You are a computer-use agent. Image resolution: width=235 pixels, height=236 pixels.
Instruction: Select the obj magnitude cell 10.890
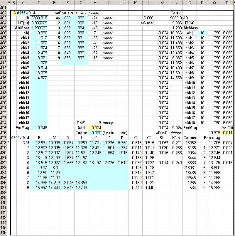click(x=39, y=33)
